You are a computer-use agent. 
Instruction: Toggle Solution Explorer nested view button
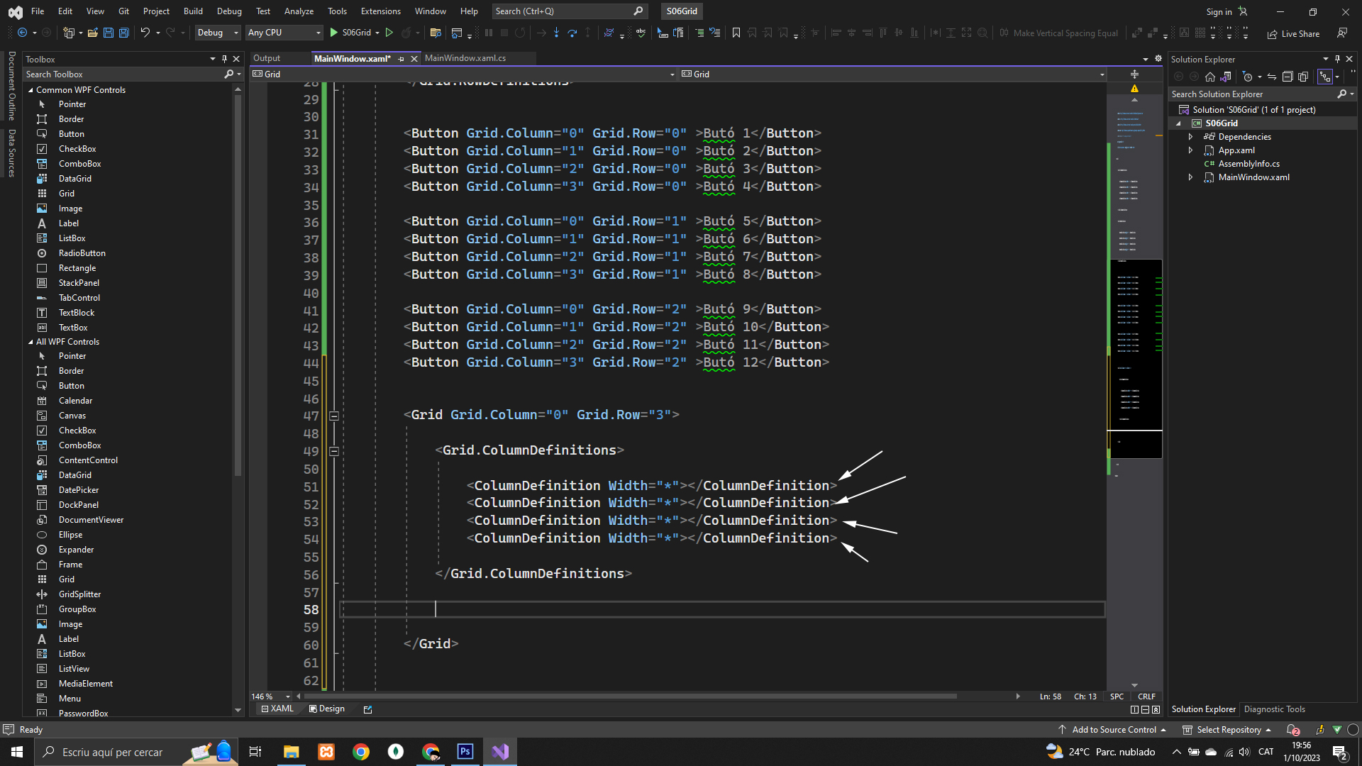pos(1325,77)
